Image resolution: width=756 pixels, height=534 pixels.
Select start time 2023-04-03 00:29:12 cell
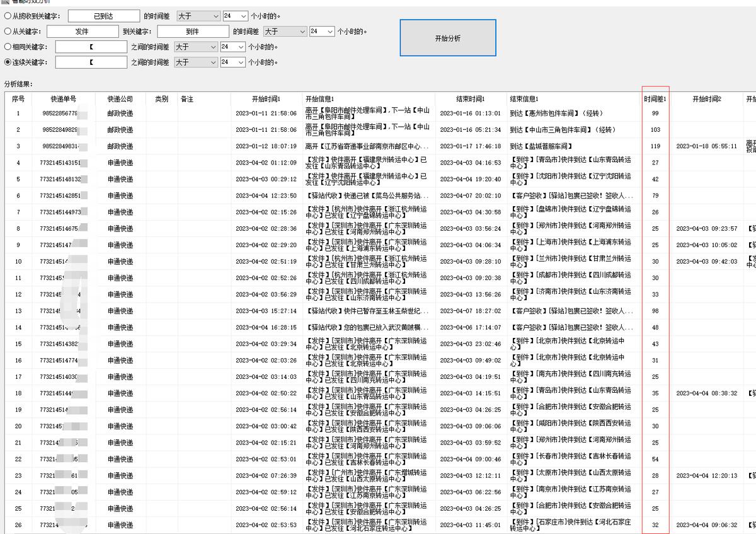tap(266, 179)
